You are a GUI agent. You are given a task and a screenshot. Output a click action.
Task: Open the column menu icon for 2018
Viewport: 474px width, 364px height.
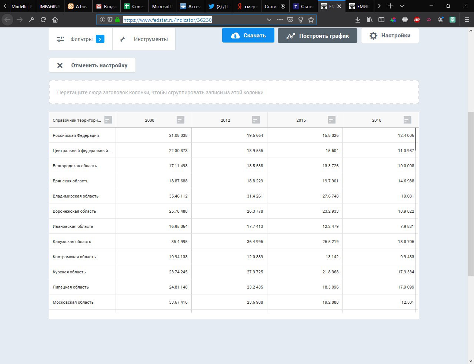(x=407, y=119)
